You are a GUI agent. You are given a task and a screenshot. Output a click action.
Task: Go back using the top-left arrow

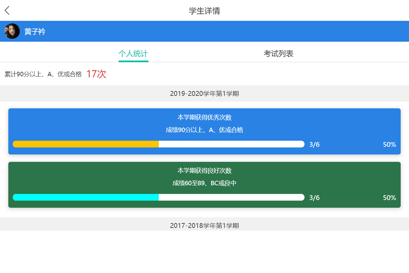coord(7,11)
